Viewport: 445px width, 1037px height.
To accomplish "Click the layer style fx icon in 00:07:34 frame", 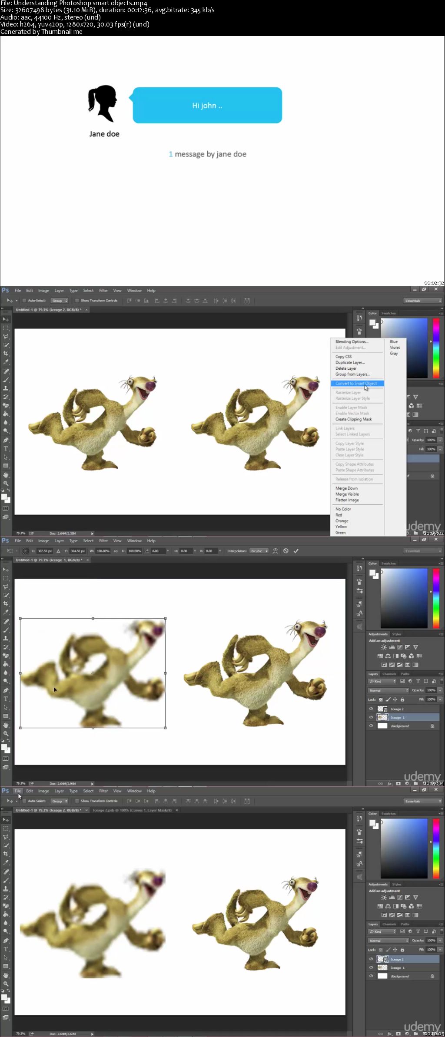I will pyautogui.click(x=390, y=784).
